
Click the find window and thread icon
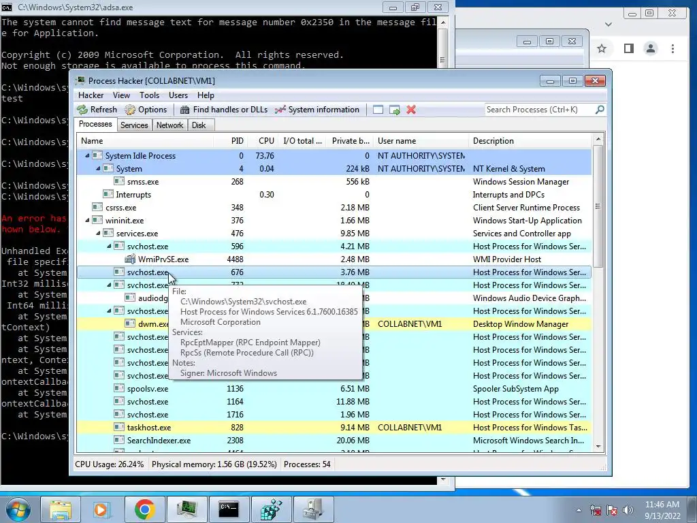click(x=394, y=110)
